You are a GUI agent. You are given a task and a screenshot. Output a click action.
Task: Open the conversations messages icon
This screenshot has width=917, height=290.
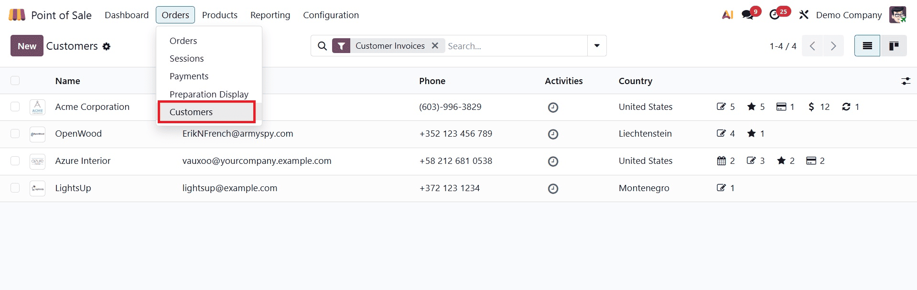pos(748,15)
